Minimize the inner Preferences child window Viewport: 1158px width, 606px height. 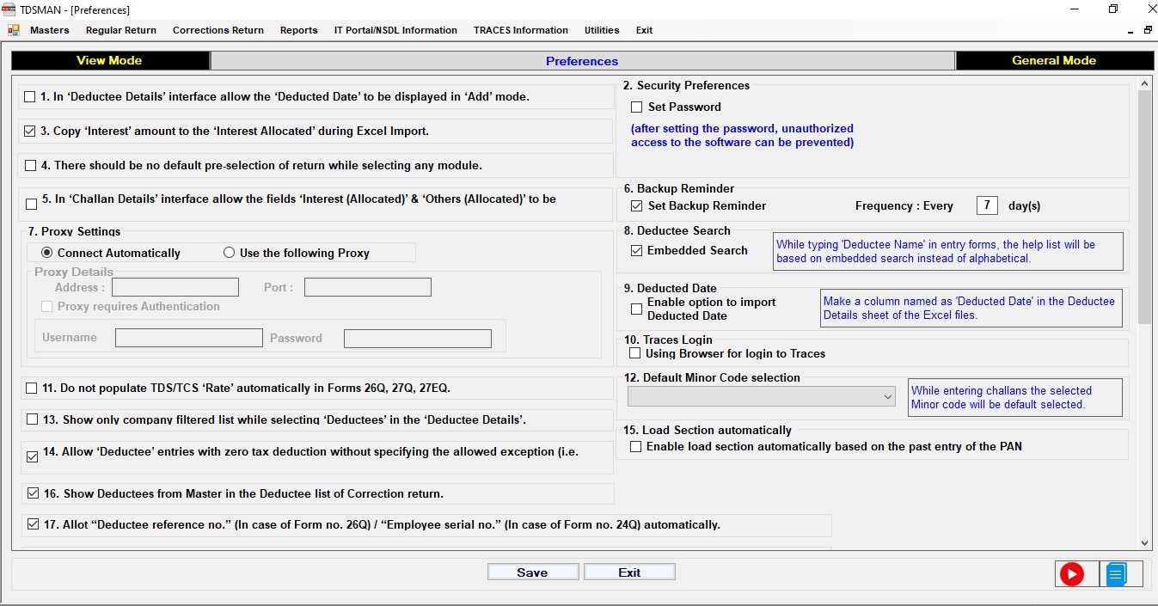[1130, 31]
